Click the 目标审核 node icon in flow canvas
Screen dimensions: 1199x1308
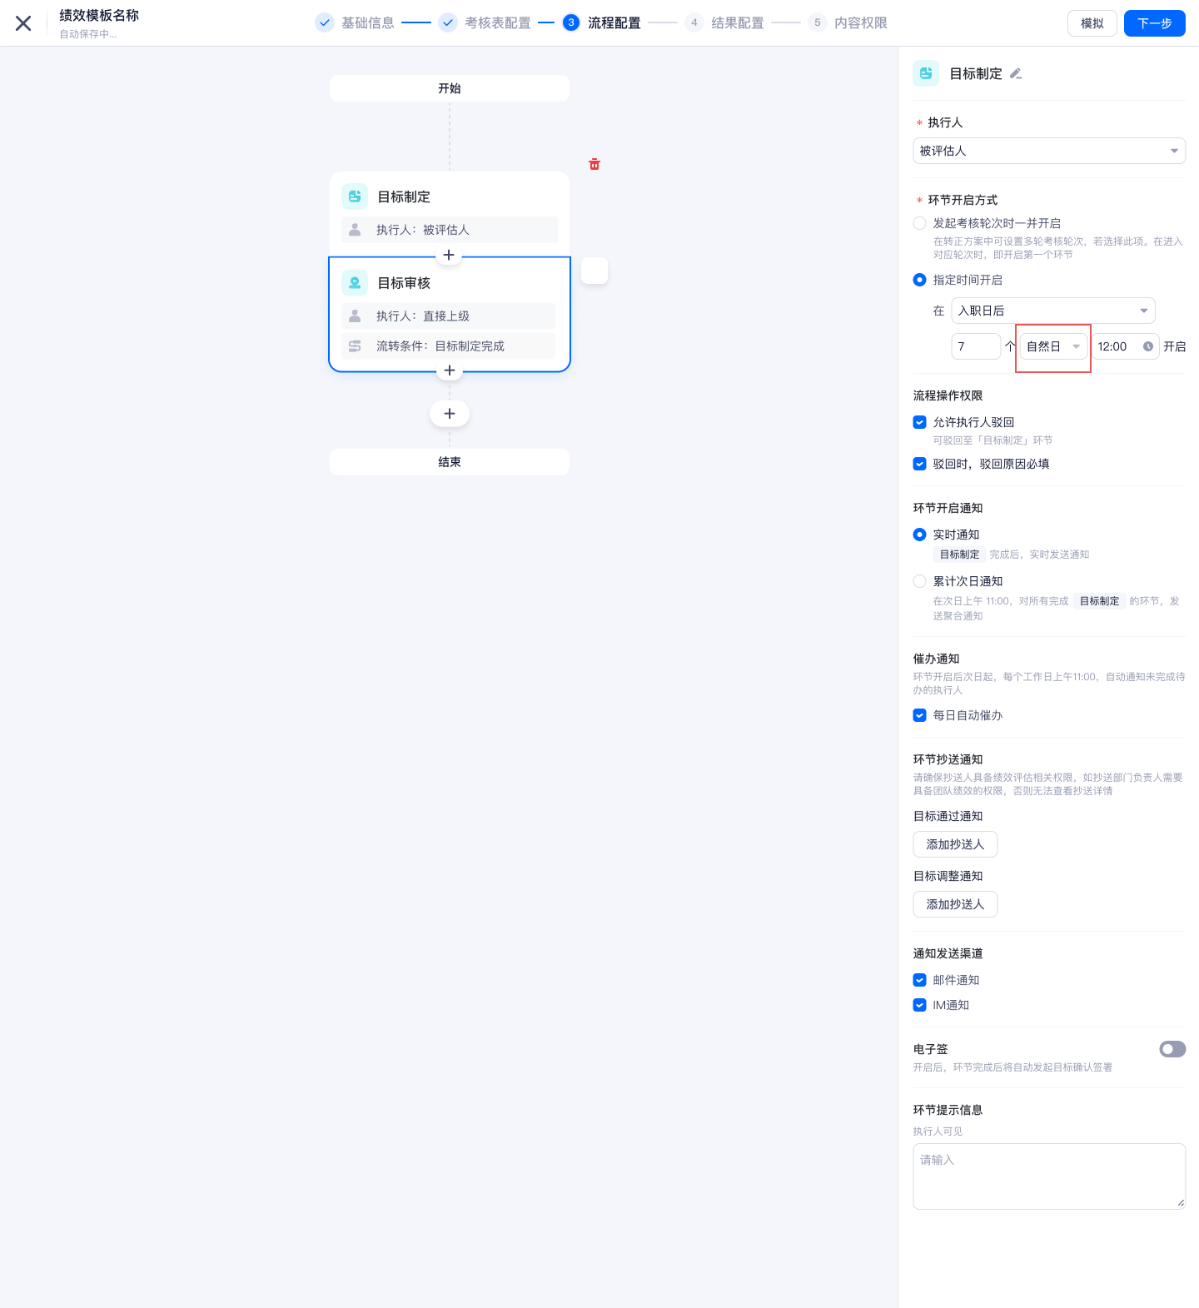tap(355, 283)
